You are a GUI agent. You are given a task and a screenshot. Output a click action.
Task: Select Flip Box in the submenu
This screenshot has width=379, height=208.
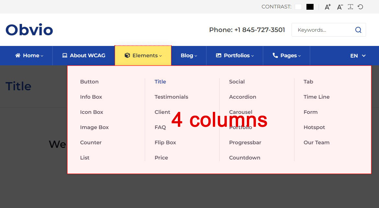pos(165,143)
